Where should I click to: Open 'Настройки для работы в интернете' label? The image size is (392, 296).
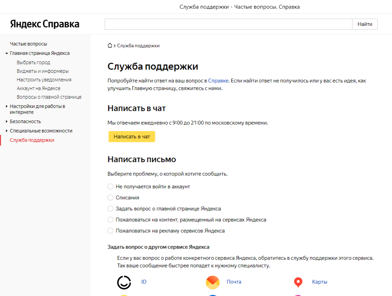point(38,109)
